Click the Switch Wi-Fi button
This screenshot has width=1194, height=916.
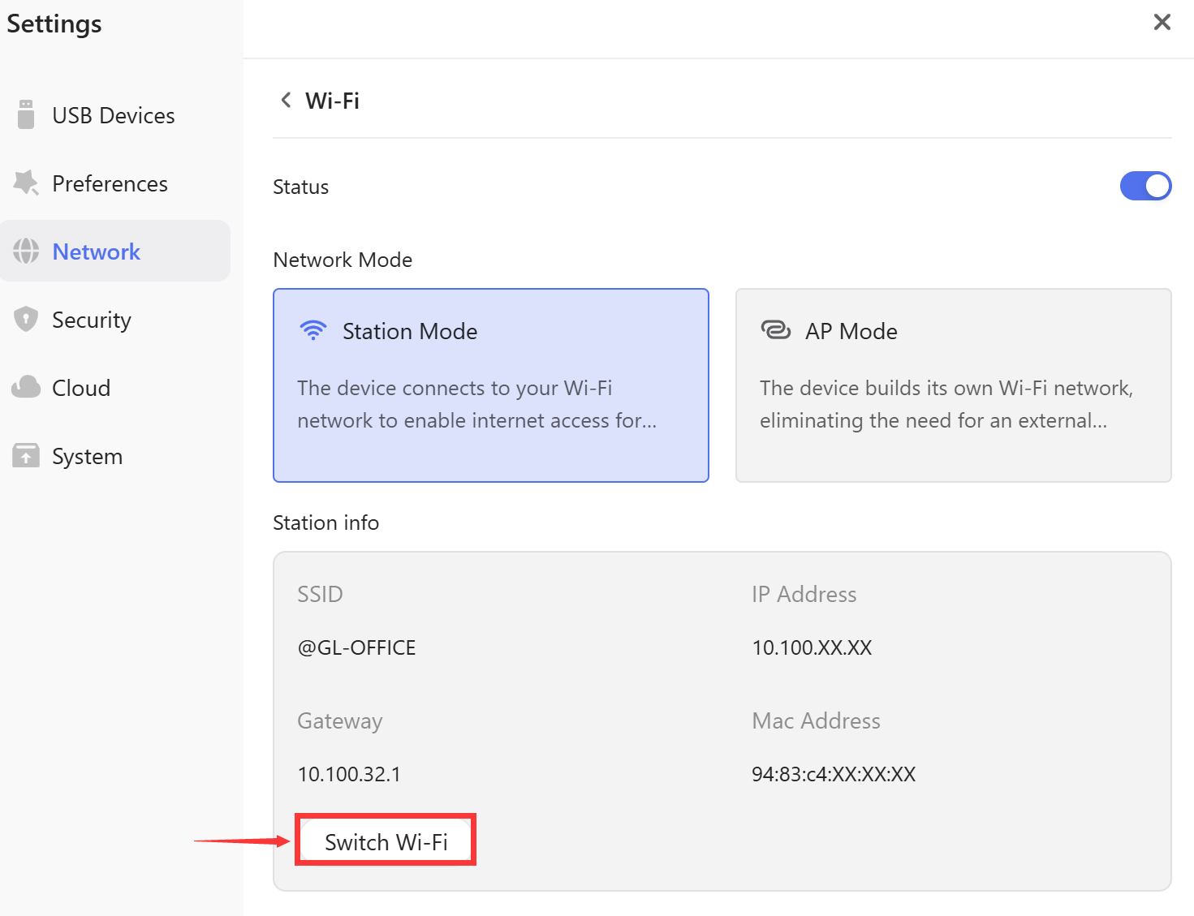click(386, 841)
